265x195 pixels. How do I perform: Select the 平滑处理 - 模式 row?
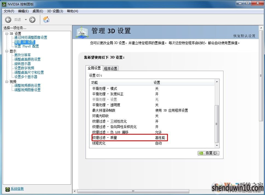(x=152, y=89)
